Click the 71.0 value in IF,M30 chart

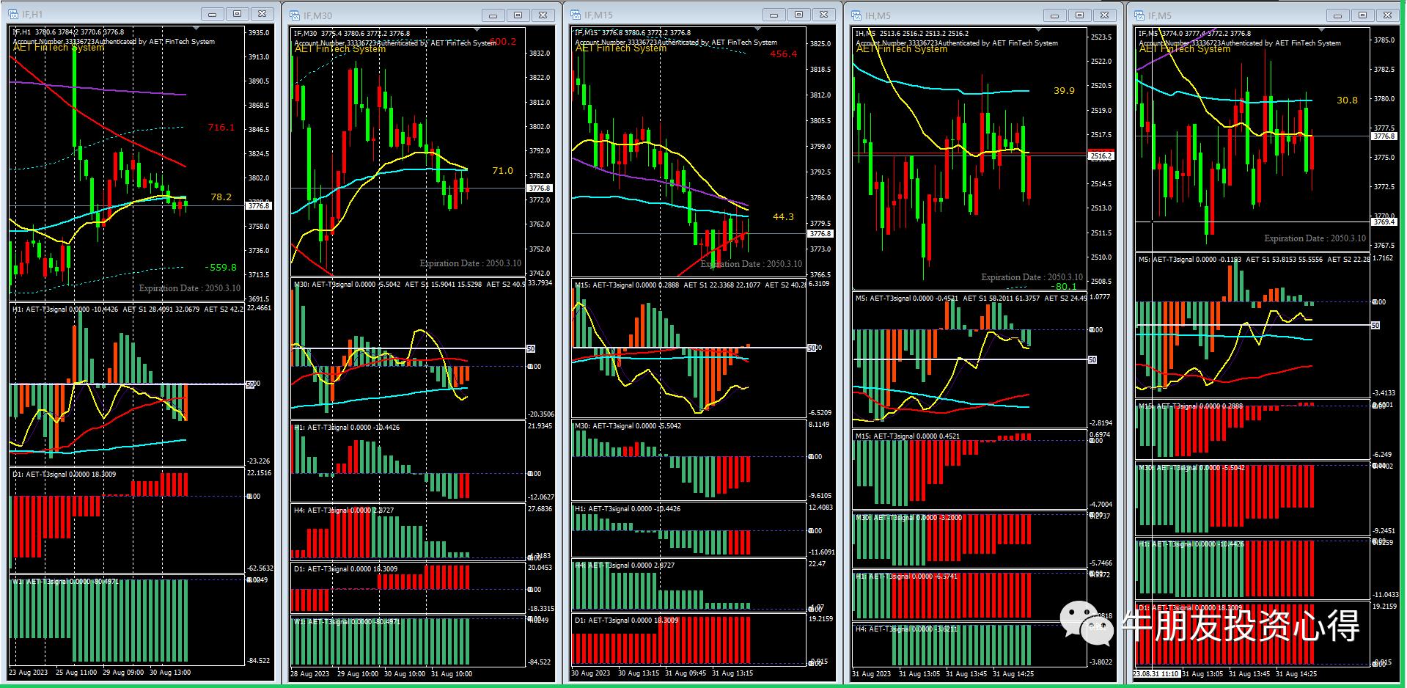502,171
